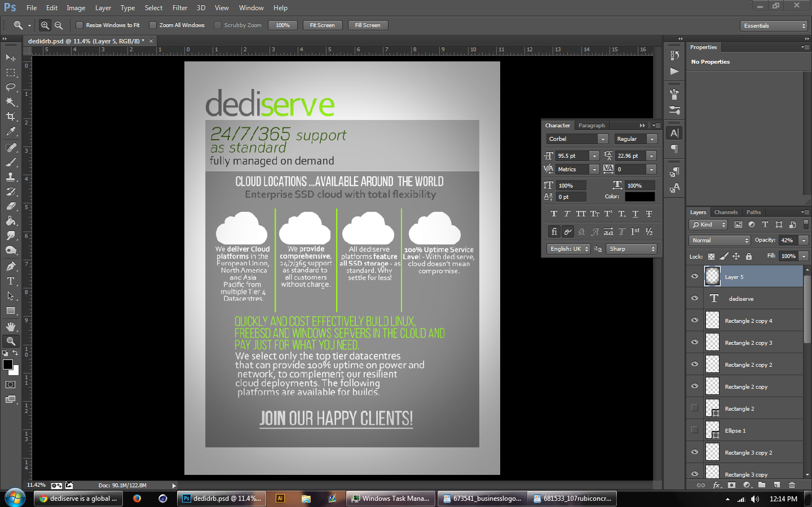The height and width of the screenshot is (507, 812).
Task: Select the Rectangle 2 copy layer thumbnail
Action: point(713,386)
